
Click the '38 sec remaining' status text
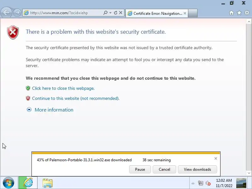point(157,160)
